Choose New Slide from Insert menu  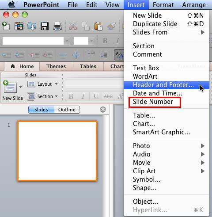167,15
